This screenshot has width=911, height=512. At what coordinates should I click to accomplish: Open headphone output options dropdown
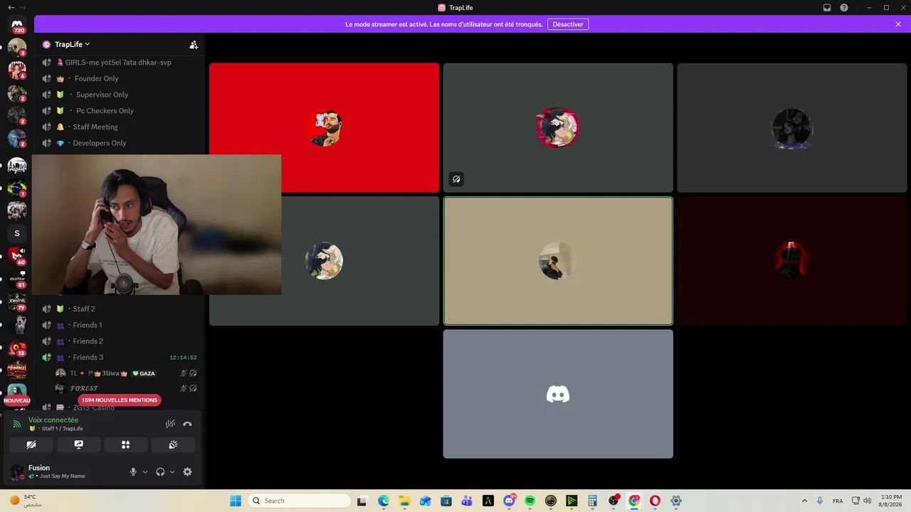(x=172, y=471)
